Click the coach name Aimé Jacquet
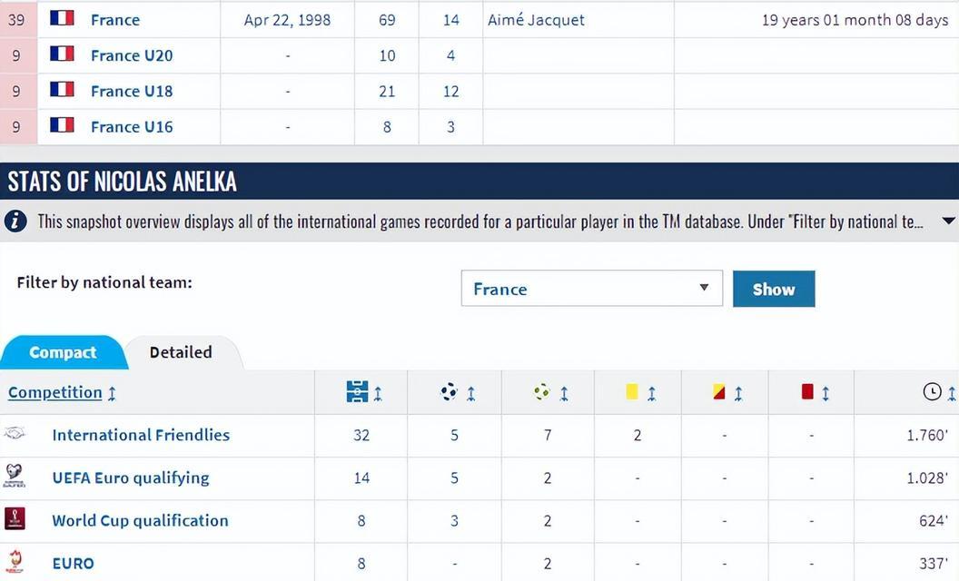The image size is (959, 581). pyautogui.click(x=536, y=20)
